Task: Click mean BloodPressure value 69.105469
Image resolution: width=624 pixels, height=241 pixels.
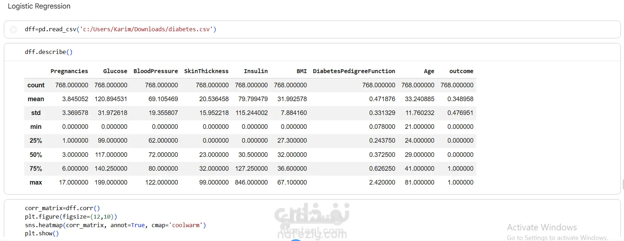Action: pyautogui.click(x=163, y=99)
